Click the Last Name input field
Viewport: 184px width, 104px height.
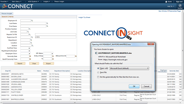33,23
